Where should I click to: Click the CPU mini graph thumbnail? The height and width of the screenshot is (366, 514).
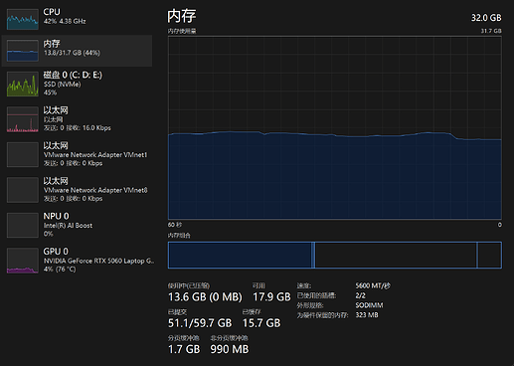tap(23, 19)
